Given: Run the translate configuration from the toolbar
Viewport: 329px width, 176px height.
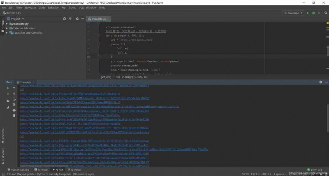Looking at the screenshot, I should click(x=308, y=13).
